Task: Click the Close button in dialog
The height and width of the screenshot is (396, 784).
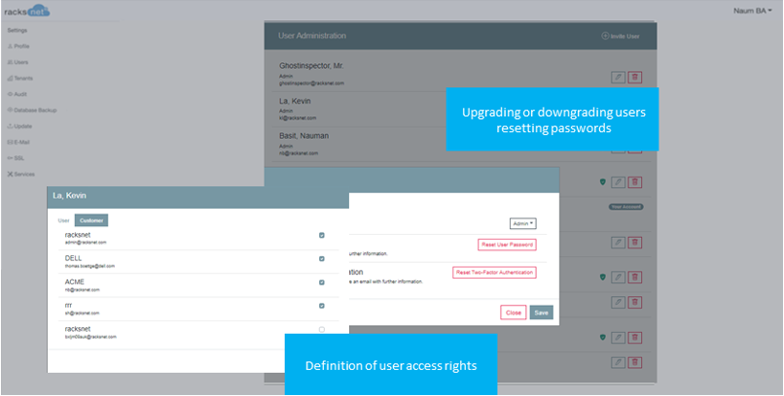Action: tap(514, 313)
